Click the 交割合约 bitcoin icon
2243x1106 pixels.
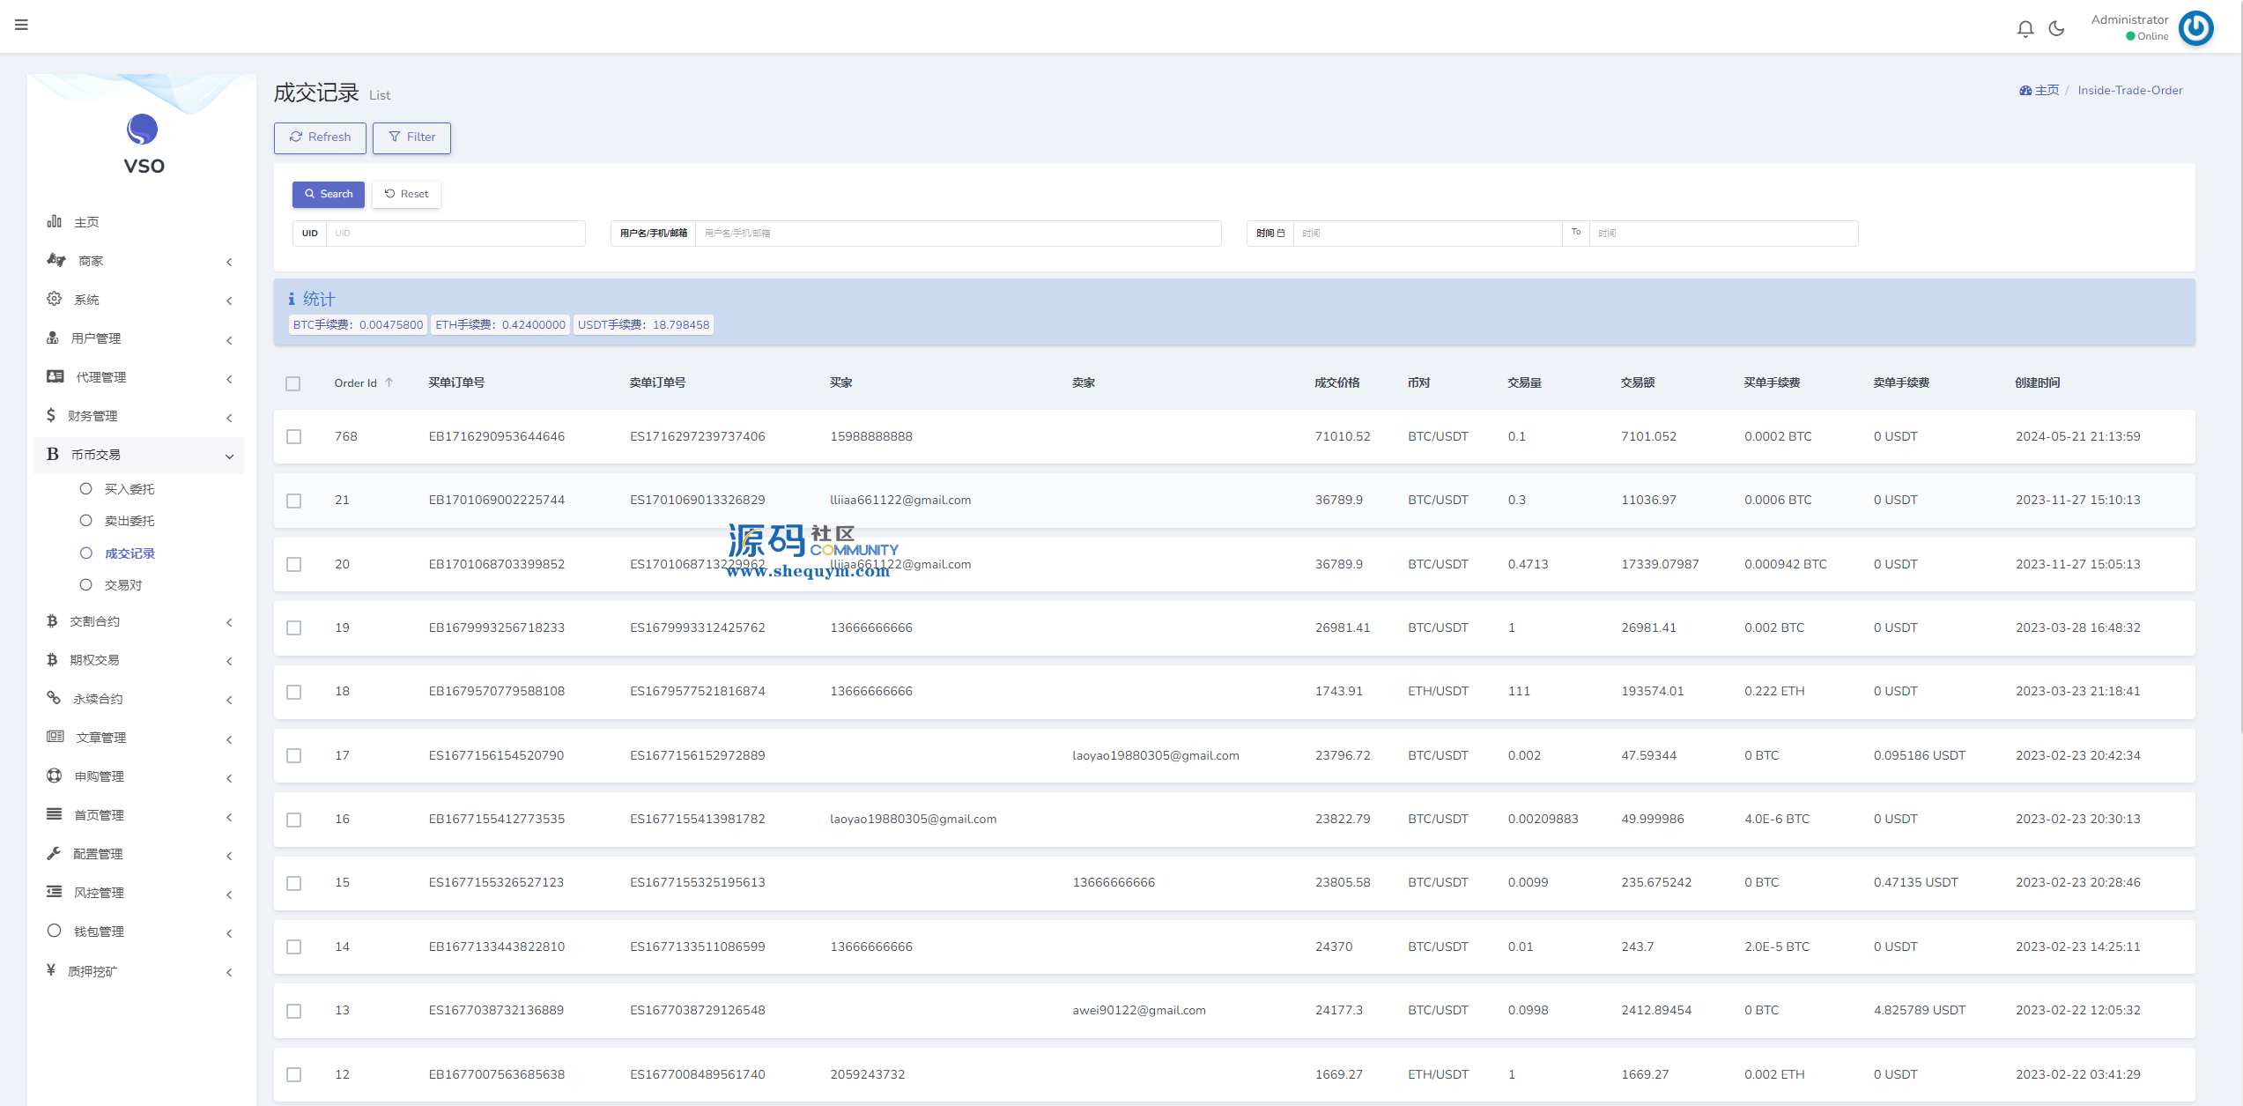(52, 620)
